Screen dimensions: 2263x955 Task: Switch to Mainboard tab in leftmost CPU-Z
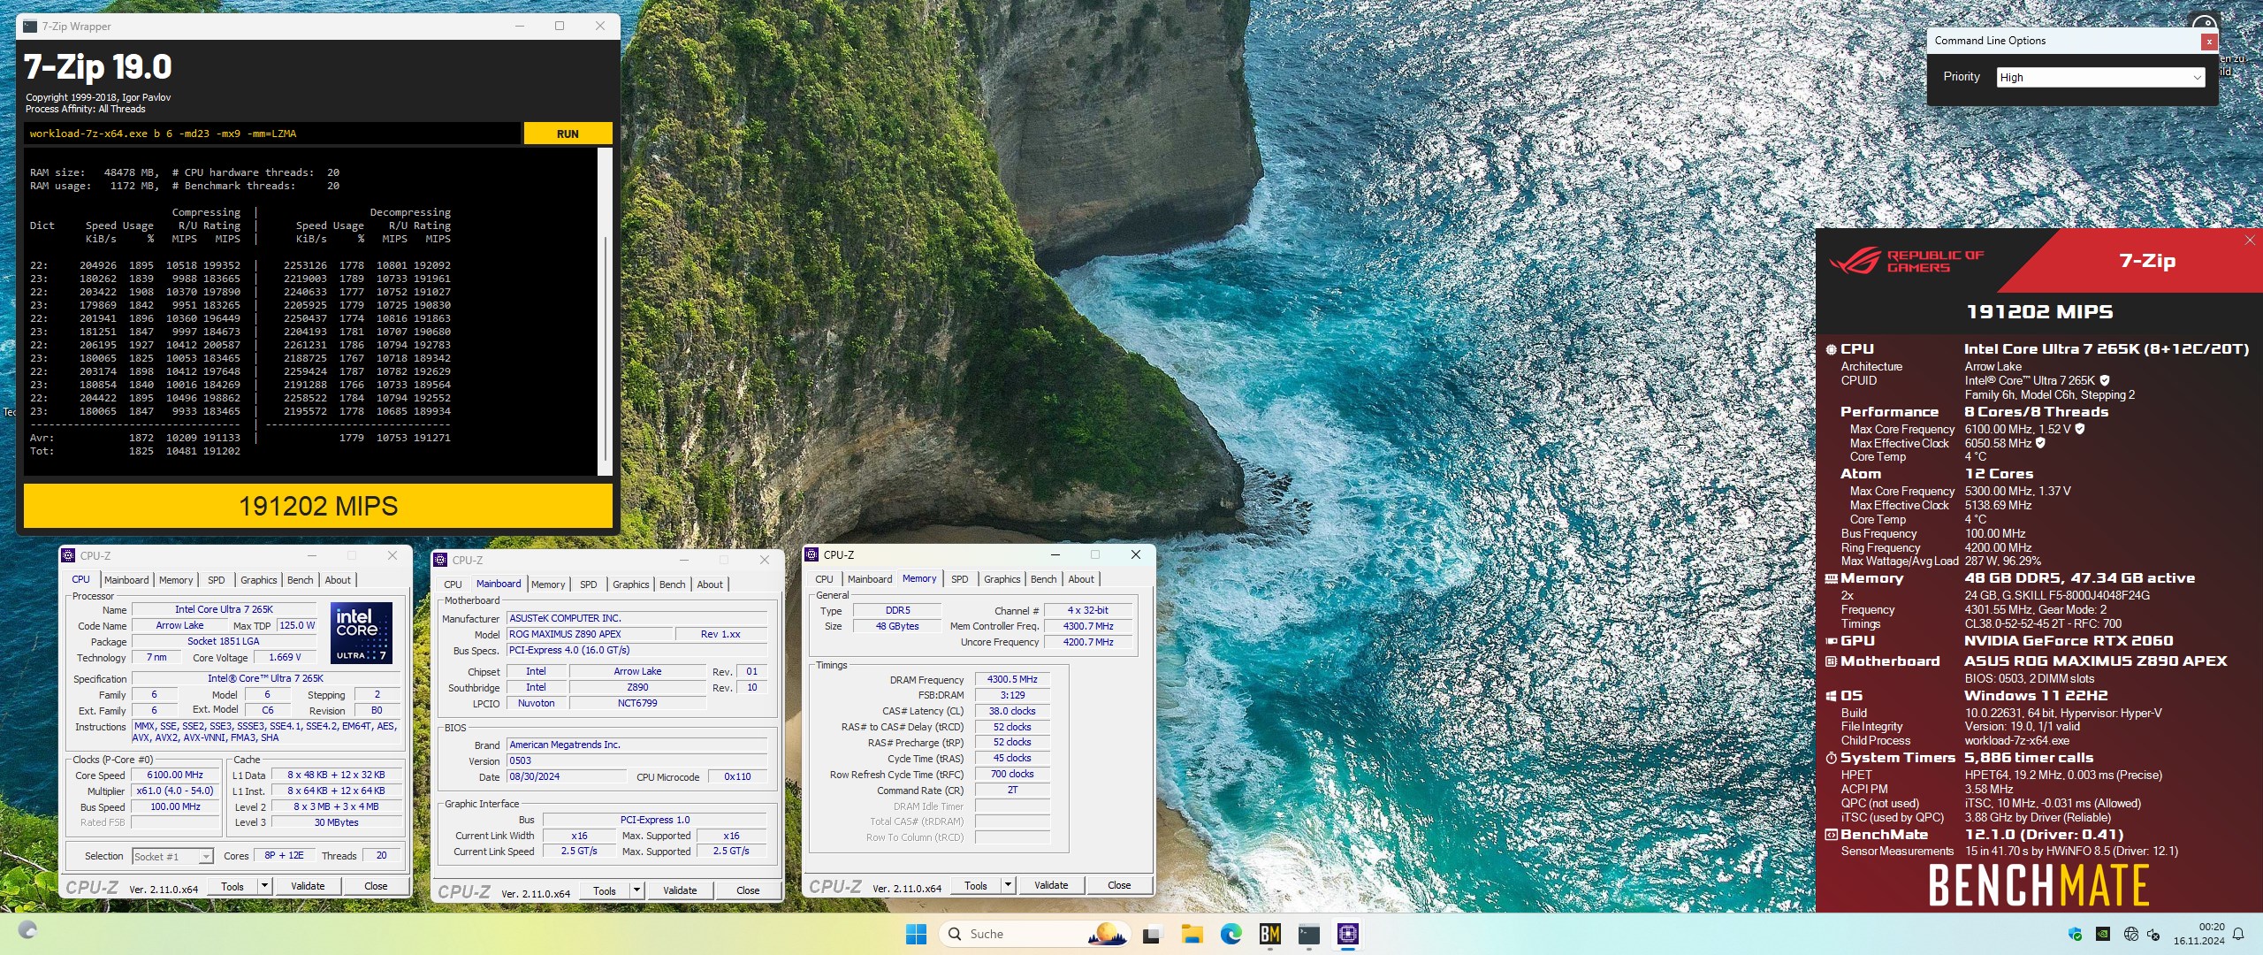point(126,580)
